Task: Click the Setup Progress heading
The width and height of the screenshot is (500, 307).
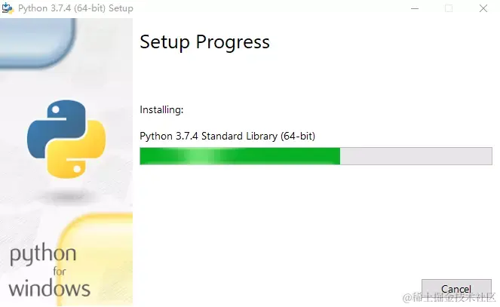Action: [204, 42]
